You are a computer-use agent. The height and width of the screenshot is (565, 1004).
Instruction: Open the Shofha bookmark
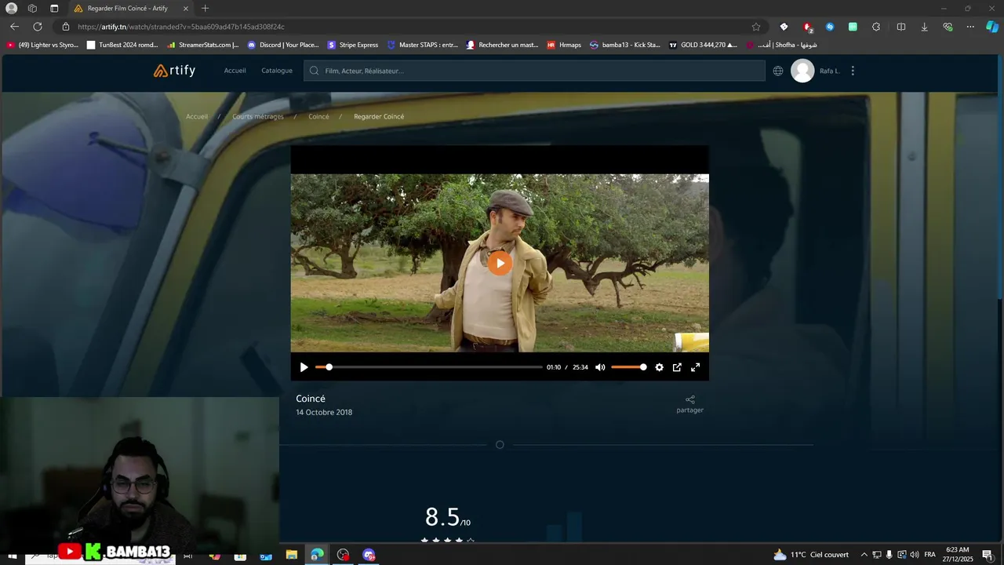click(x=782, y=45)
